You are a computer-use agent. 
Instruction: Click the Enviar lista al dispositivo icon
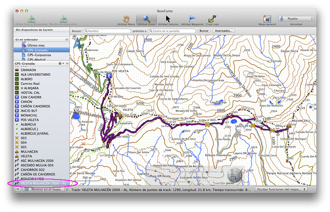click(32, 19)
